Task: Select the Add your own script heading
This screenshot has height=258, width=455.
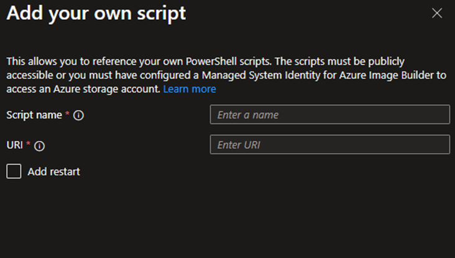Action: coord(96,13)
